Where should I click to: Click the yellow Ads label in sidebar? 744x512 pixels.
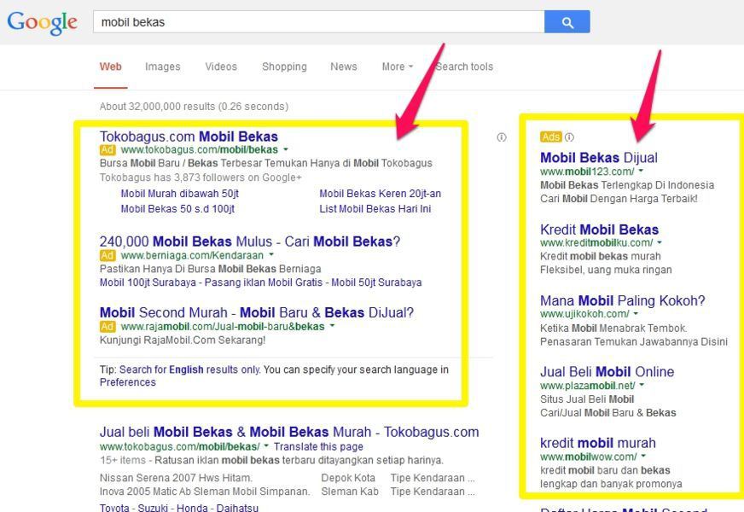(x=551, y=137)
